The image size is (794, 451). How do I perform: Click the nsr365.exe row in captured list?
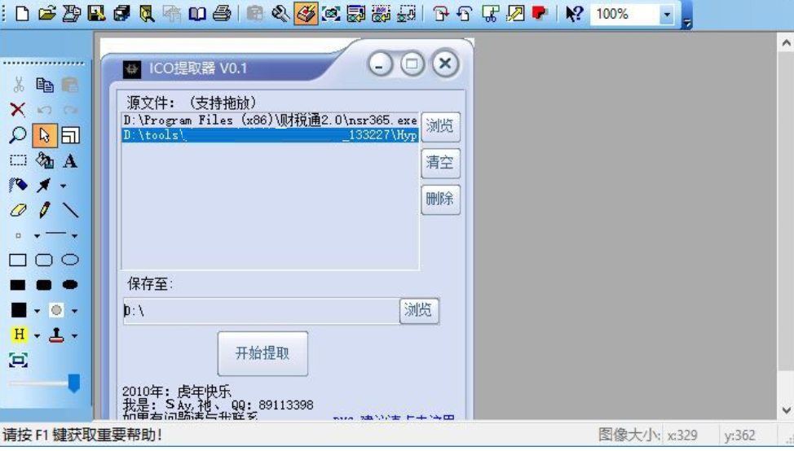[x=270, y=120]
